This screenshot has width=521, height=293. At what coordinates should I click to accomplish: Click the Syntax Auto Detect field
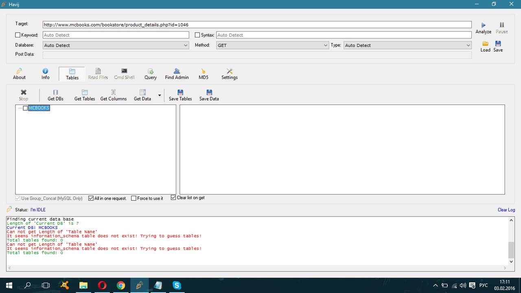[x=344, y=35]
